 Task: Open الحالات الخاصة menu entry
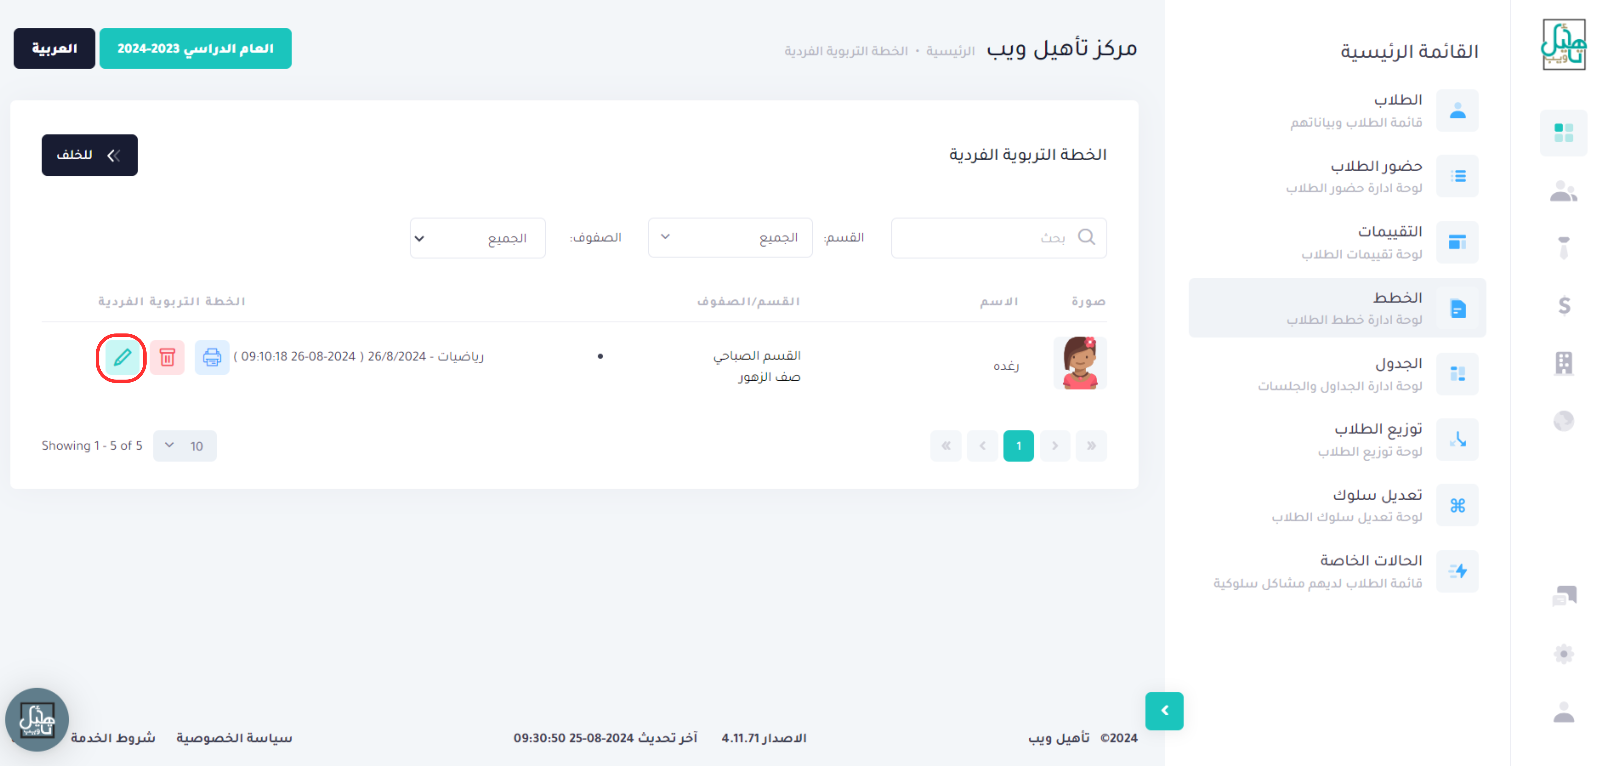pos(1337,571)
